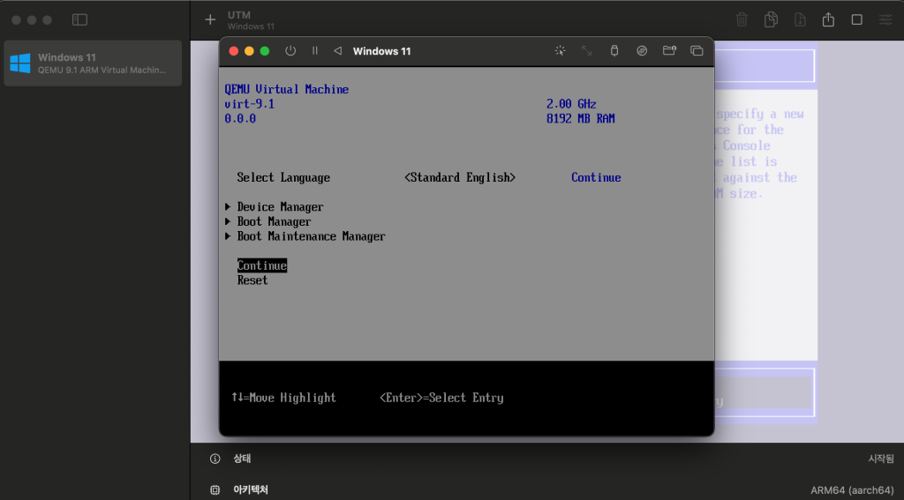This screenshot has height=500, width=904.
Task: Select the Reset entry
Action: tap(252, 280)
